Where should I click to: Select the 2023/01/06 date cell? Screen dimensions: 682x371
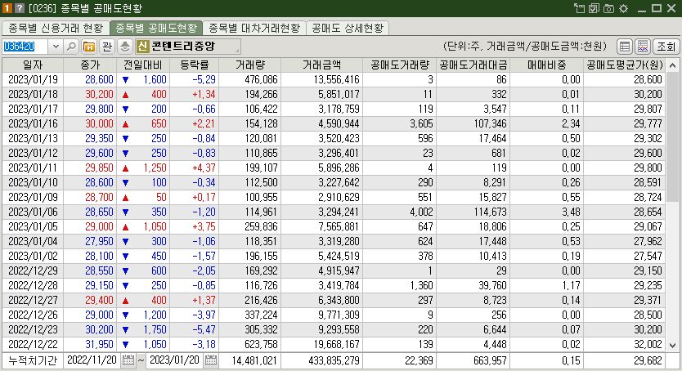point(33,212)
